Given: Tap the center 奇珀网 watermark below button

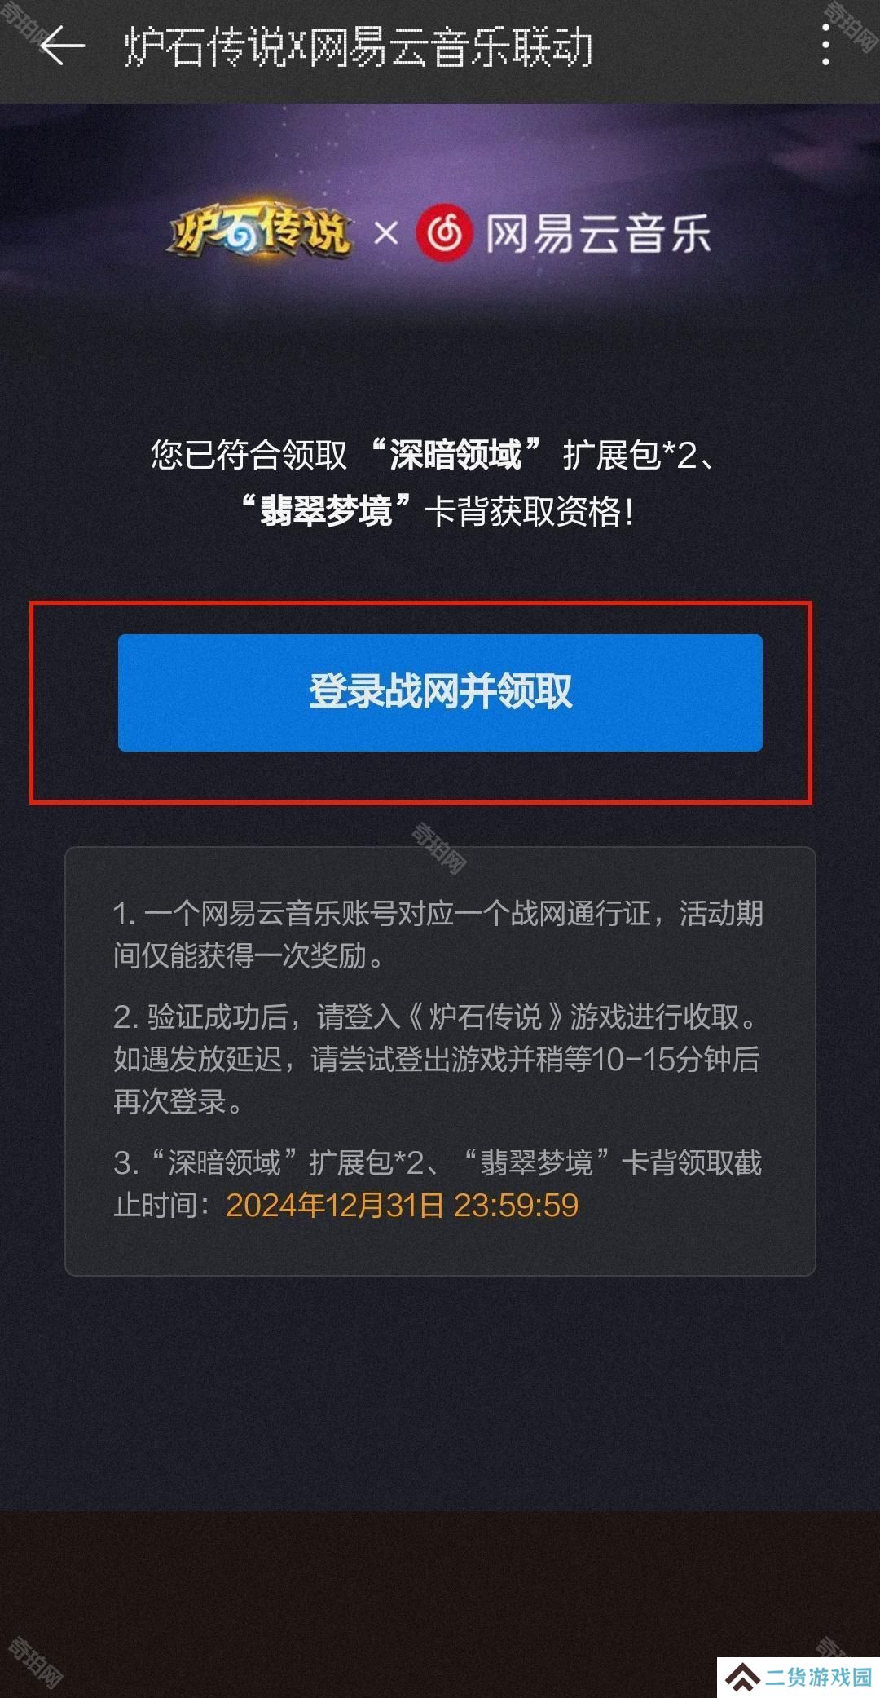Looking at the screenshot, I should coord(438,849).
